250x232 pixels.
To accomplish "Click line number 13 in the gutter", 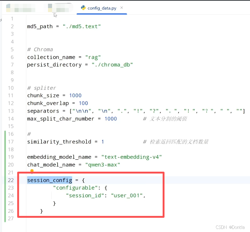I will point(11,111).
